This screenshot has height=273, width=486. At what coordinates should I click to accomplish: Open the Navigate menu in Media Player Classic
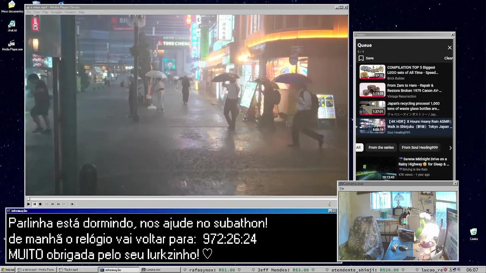(56, 12)
